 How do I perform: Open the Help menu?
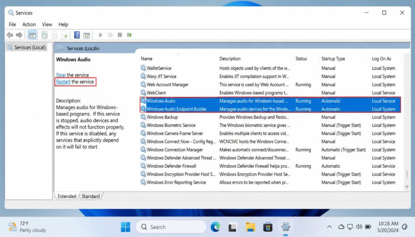63,24
